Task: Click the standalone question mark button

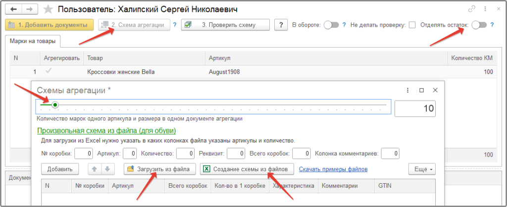Action: point(281,25)
